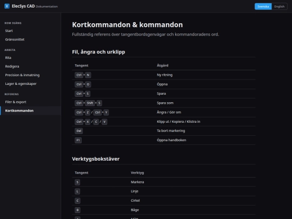This screenshot has width=292, height=219.
Task: Click the F1 key badge
Action: [78, 140]
